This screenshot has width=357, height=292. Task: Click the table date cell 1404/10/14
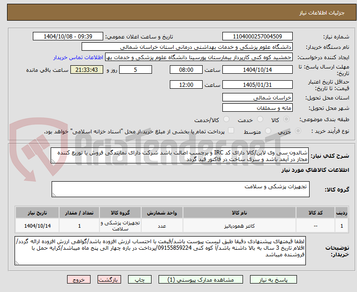(38, 226)
